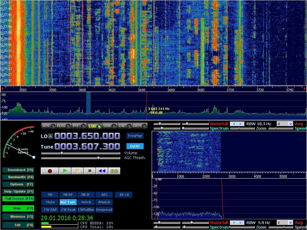Click the brown stop playback button
The width and height of the screenshot is (307, 230).
point(90,171)
